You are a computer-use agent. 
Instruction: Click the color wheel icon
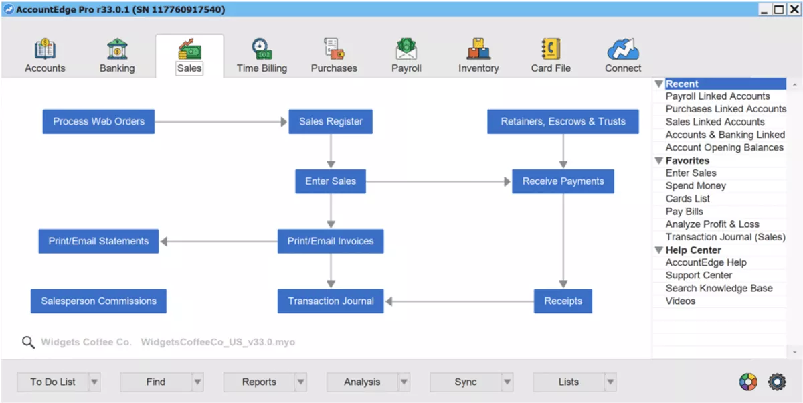tap(749, 382)
